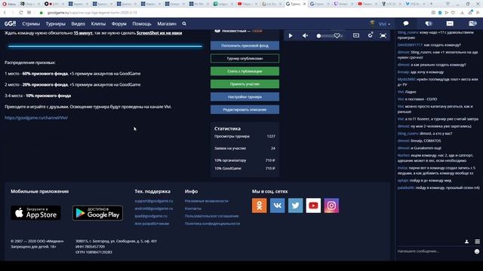This screenshot has height=271, width=483.
Task: Open the Стримы menu item
Action: [31, 23]
